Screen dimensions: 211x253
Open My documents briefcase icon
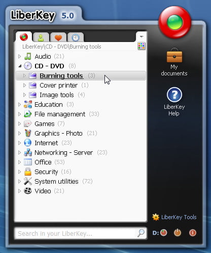point(174,55)
